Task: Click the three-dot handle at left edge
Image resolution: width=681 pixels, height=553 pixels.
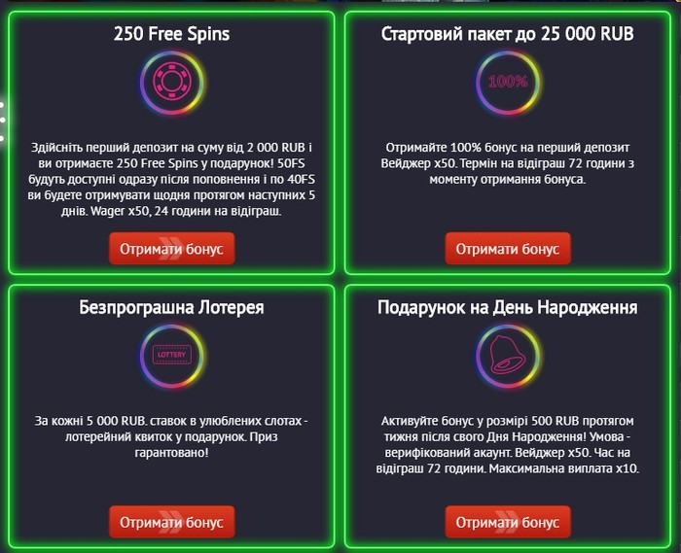Action: [x=3, y=121]
